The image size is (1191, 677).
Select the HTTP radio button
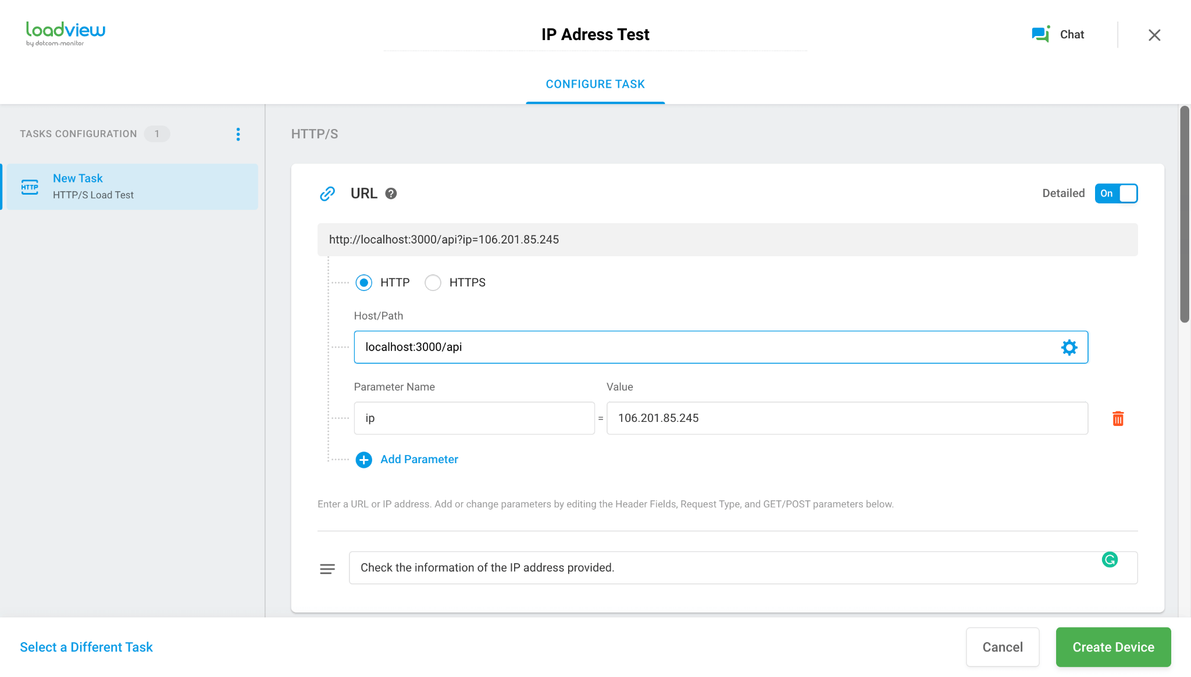click(x=365, y=282)
